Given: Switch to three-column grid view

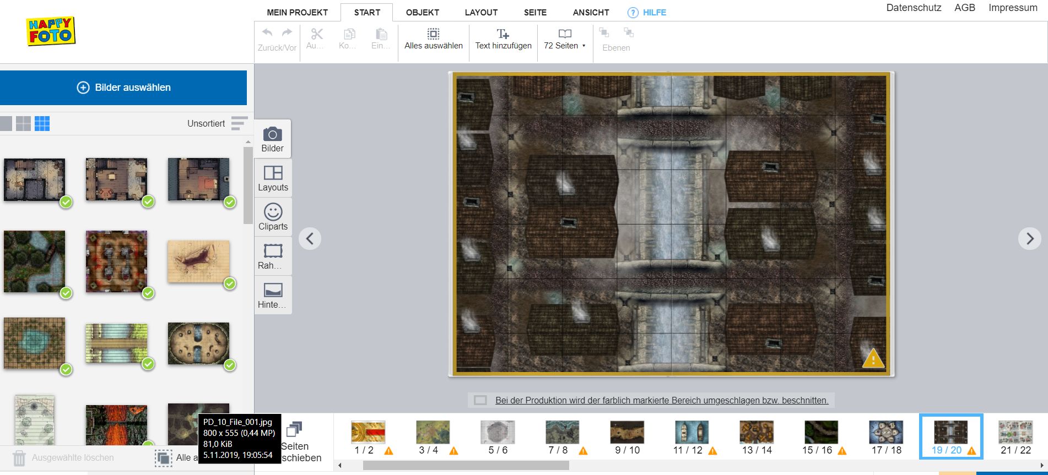Looking at the screenshot, I should coord(42,124).
